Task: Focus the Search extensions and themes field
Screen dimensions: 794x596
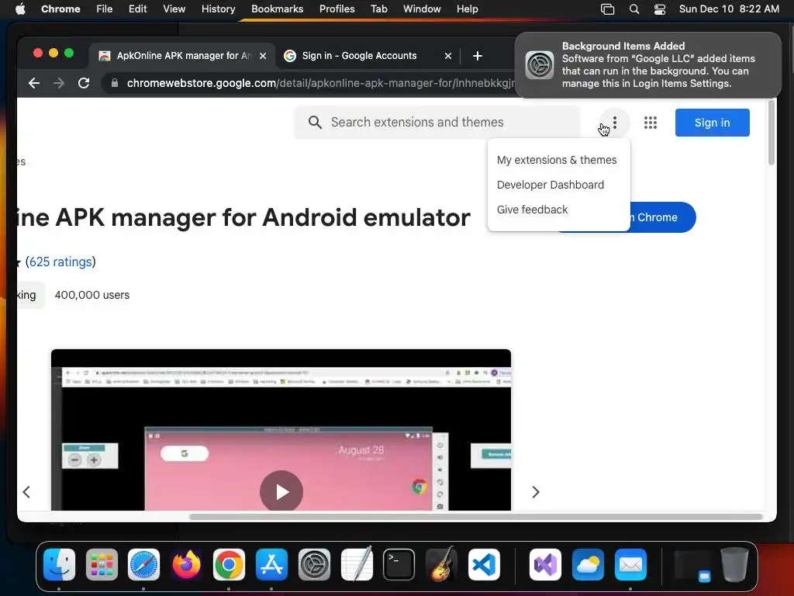Action: pos(437,122)
